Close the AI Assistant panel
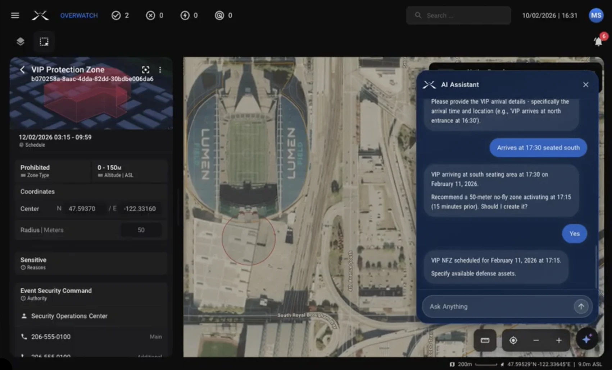 586,85
